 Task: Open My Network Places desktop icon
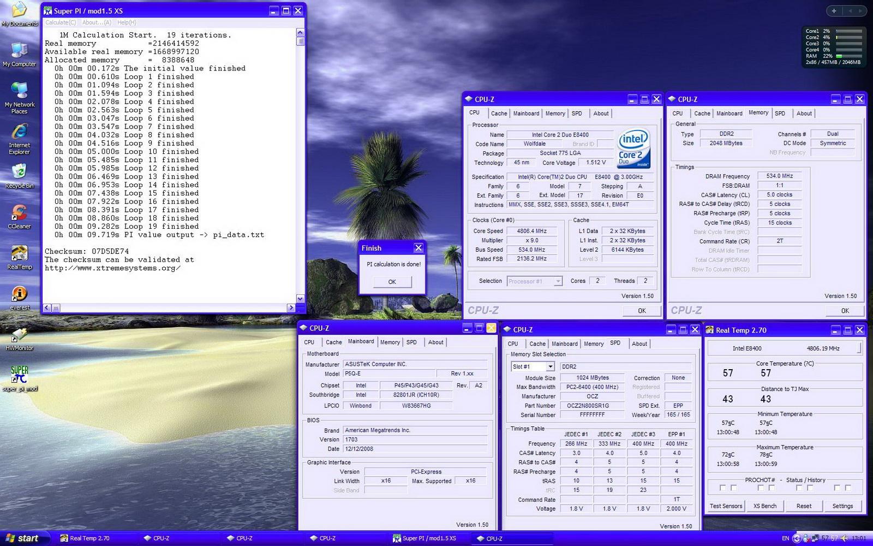pos(20,98)
